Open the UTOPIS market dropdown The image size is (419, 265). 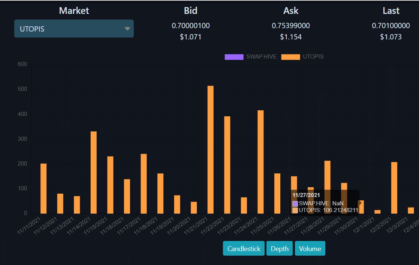[74, 29]
